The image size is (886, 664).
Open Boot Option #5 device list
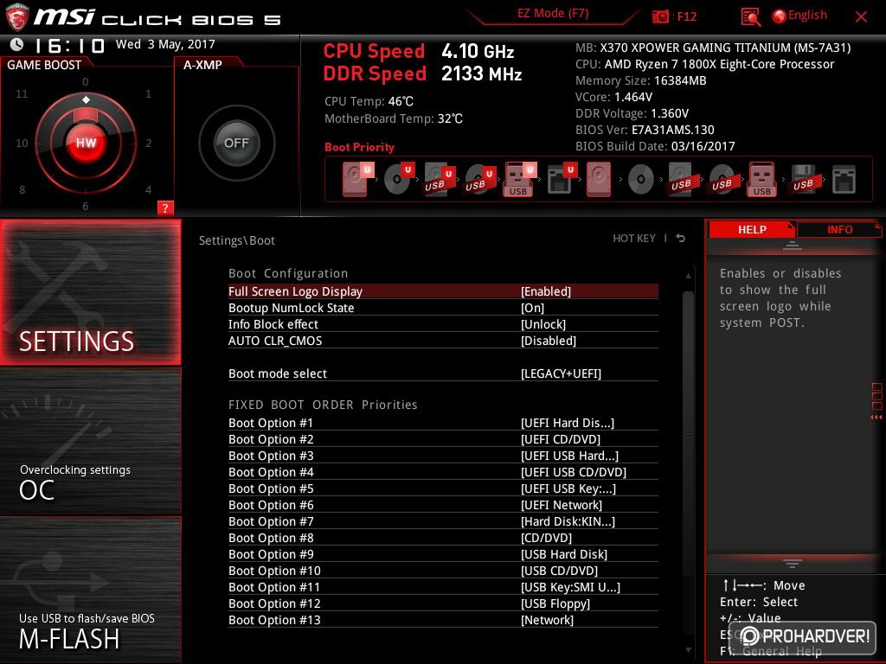pos(443,488)
